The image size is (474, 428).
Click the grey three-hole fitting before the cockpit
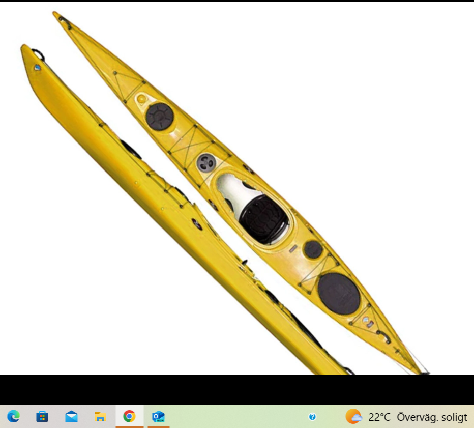pyautogui.click(x=206, y=162)
